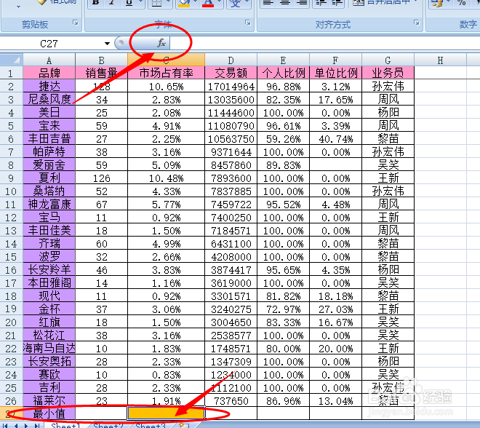
Task: Switch to the Sheet3 tab
Action: (x=151, y=425)
